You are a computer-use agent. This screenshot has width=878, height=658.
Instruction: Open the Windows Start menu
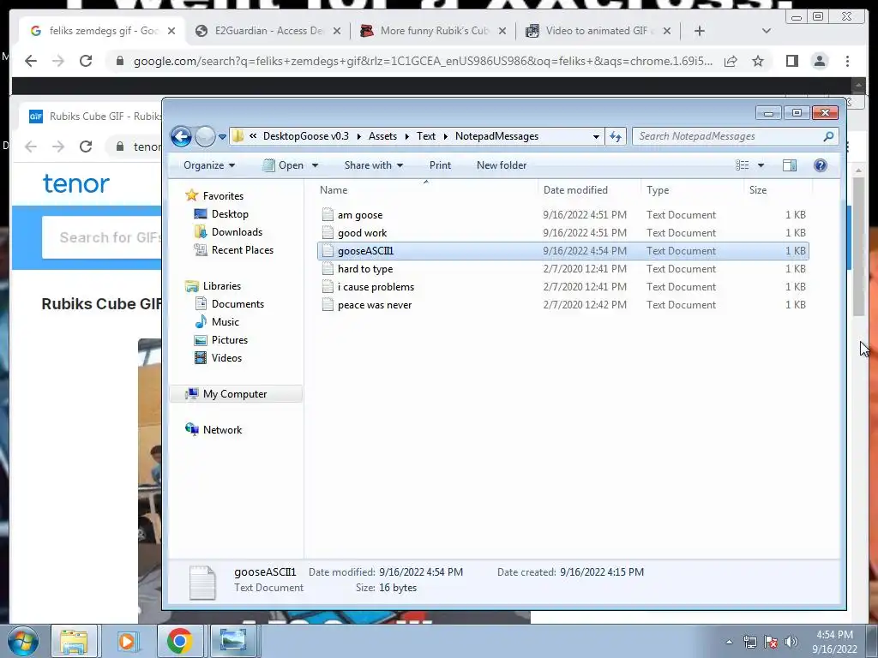(23, 641)
